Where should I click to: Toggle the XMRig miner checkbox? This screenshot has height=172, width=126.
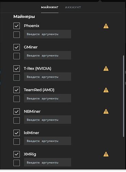coord(16,154)
